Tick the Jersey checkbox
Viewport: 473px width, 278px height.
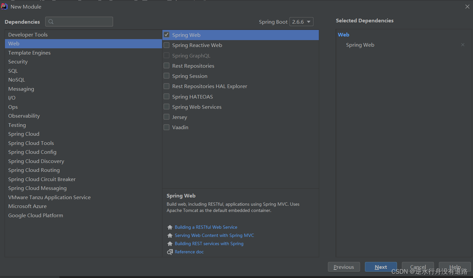(x=167, y=117)
